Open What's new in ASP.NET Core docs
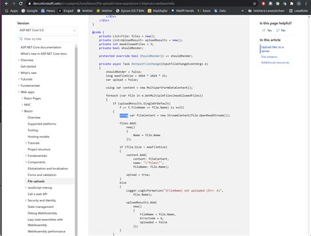The width and height of the screenshot is (311, 236). tap(44, 54)
